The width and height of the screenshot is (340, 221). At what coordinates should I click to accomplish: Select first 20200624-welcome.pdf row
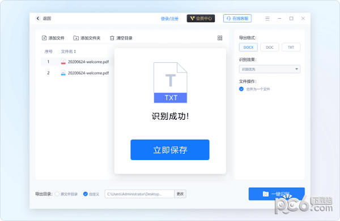[x=78, y=62]
